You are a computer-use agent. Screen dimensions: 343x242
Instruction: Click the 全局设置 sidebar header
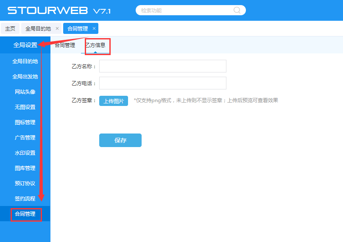click(x=25, y=45)
